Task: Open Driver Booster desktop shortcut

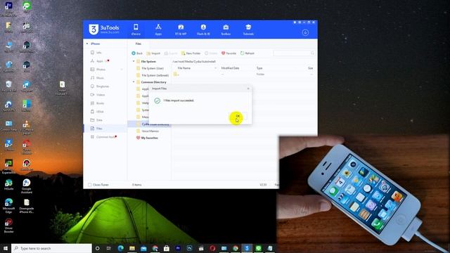Action: [8, 226]
